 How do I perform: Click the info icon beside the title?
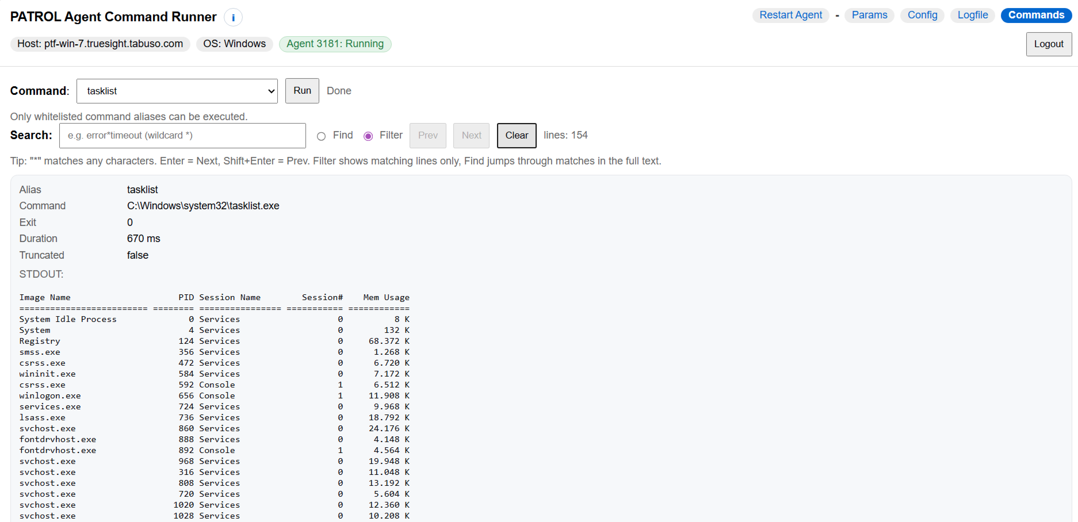coord(233,18)
